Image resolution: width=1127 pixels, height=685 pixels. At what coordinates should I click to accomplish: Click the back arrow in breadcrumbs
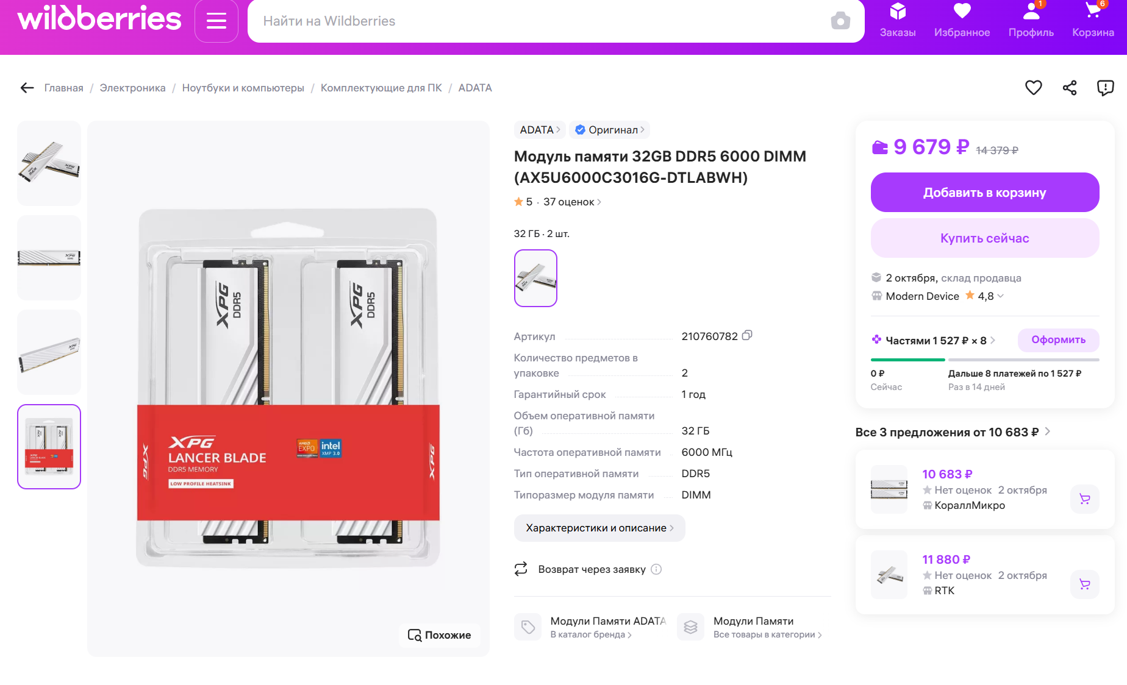tap(27, 88)
